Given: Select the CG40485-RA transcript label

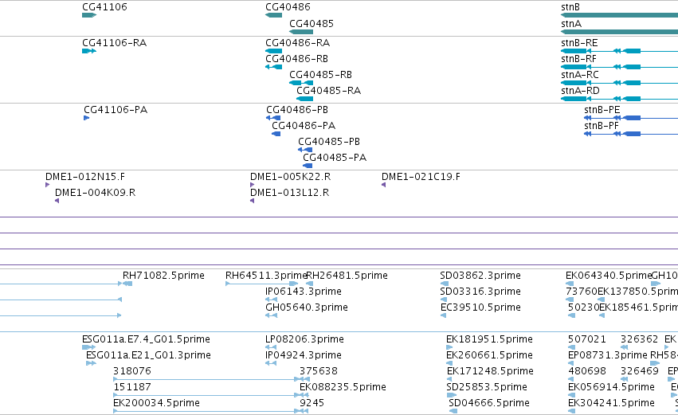Looking at the screenshot, I should tap(328, 91).
